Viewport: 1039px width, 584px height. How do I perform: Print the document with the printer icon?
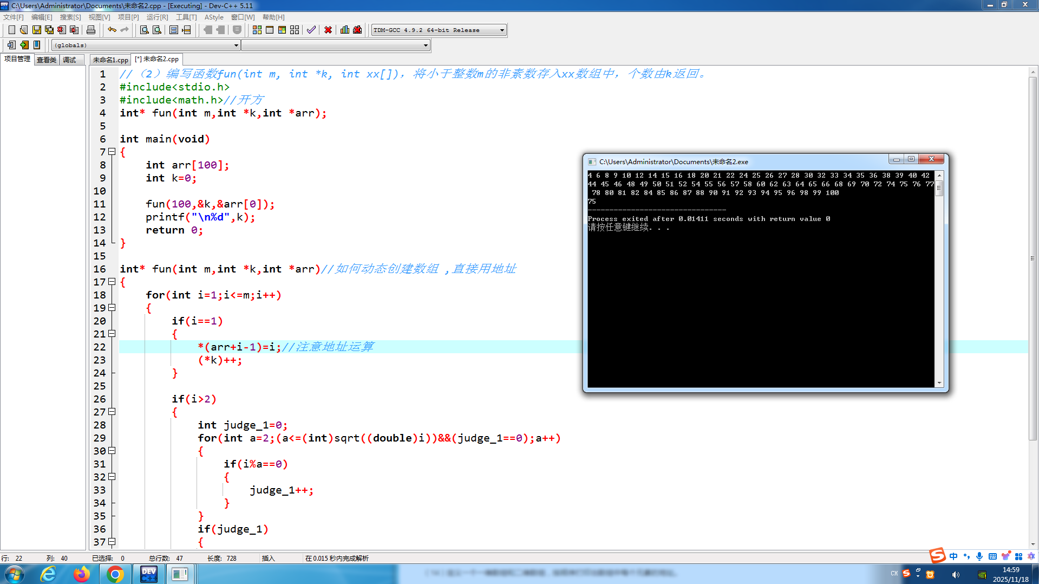(x=91, y=30)
